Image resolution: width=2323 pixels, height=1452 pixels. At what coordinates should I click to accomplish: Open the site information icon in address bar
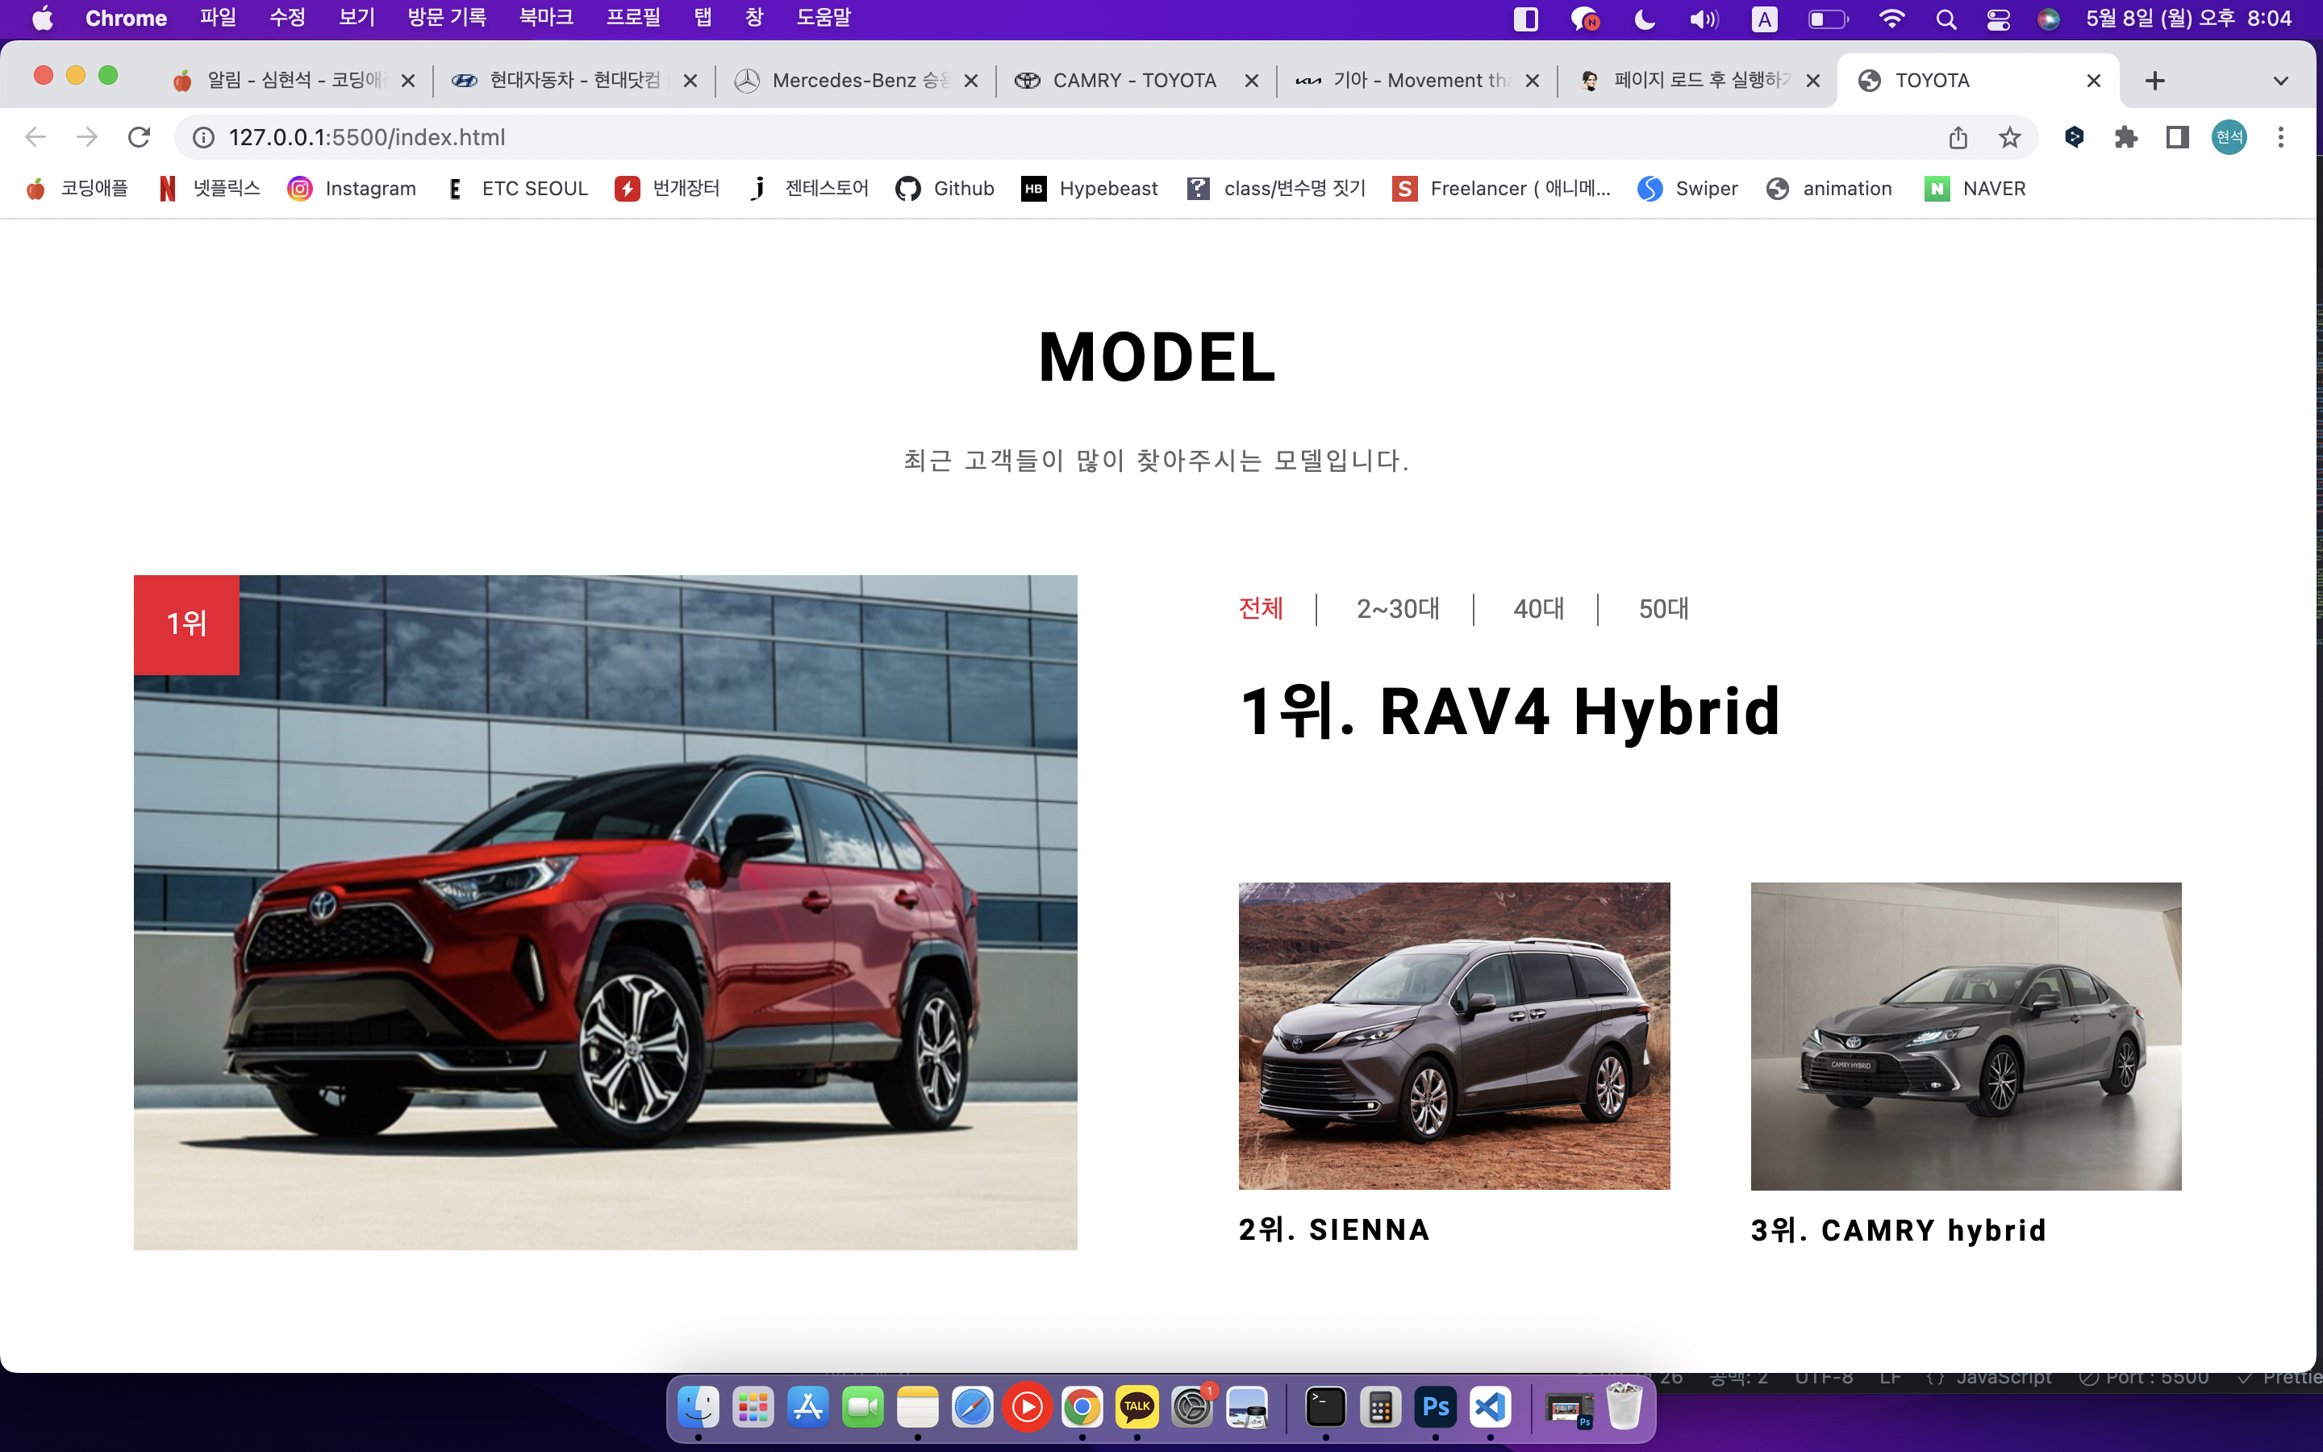point(203,137)
